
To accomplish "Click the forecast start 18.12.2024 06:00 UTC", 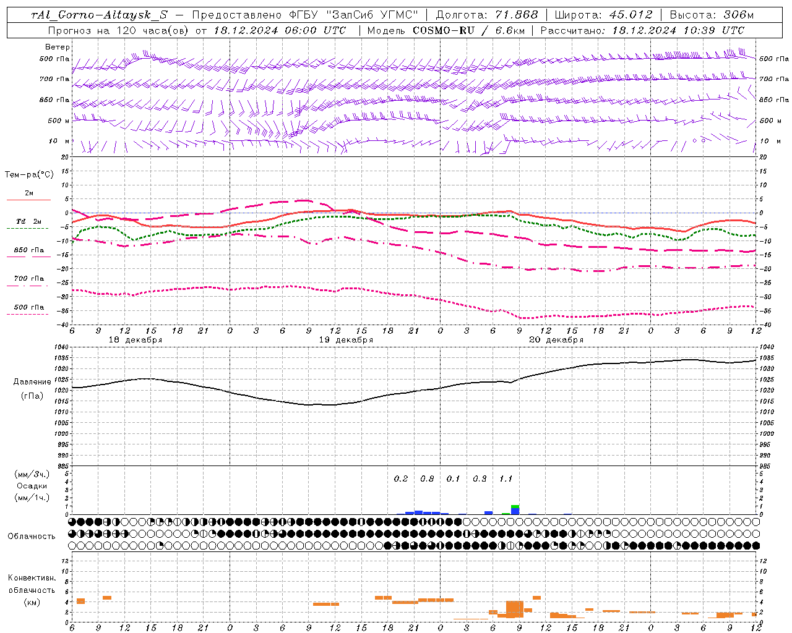I will (x=280, y=30).
